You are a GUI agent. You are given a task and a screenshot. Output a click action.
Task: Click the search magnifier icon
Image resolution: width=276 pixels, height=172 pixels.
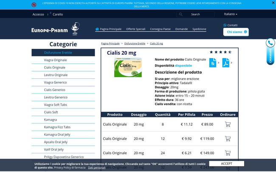(x=180, y=14)
